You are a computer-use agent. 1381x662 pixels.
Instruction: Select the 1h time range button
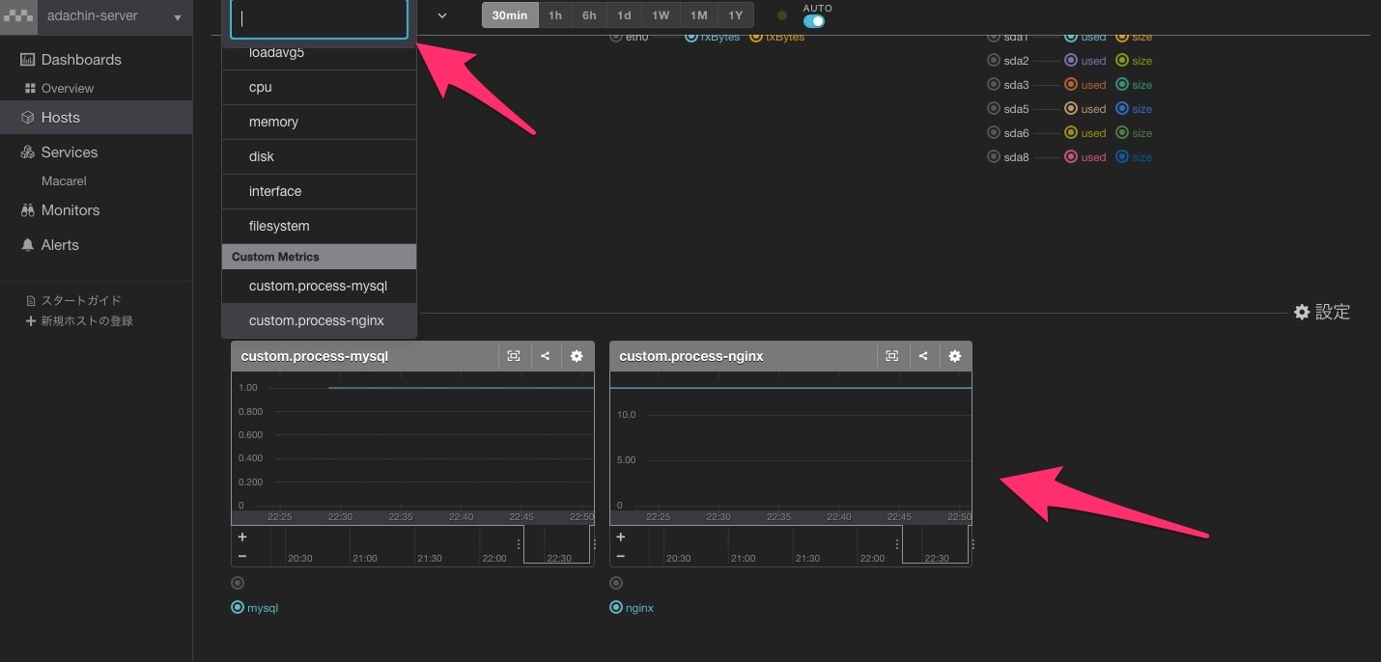click(555, 15)
